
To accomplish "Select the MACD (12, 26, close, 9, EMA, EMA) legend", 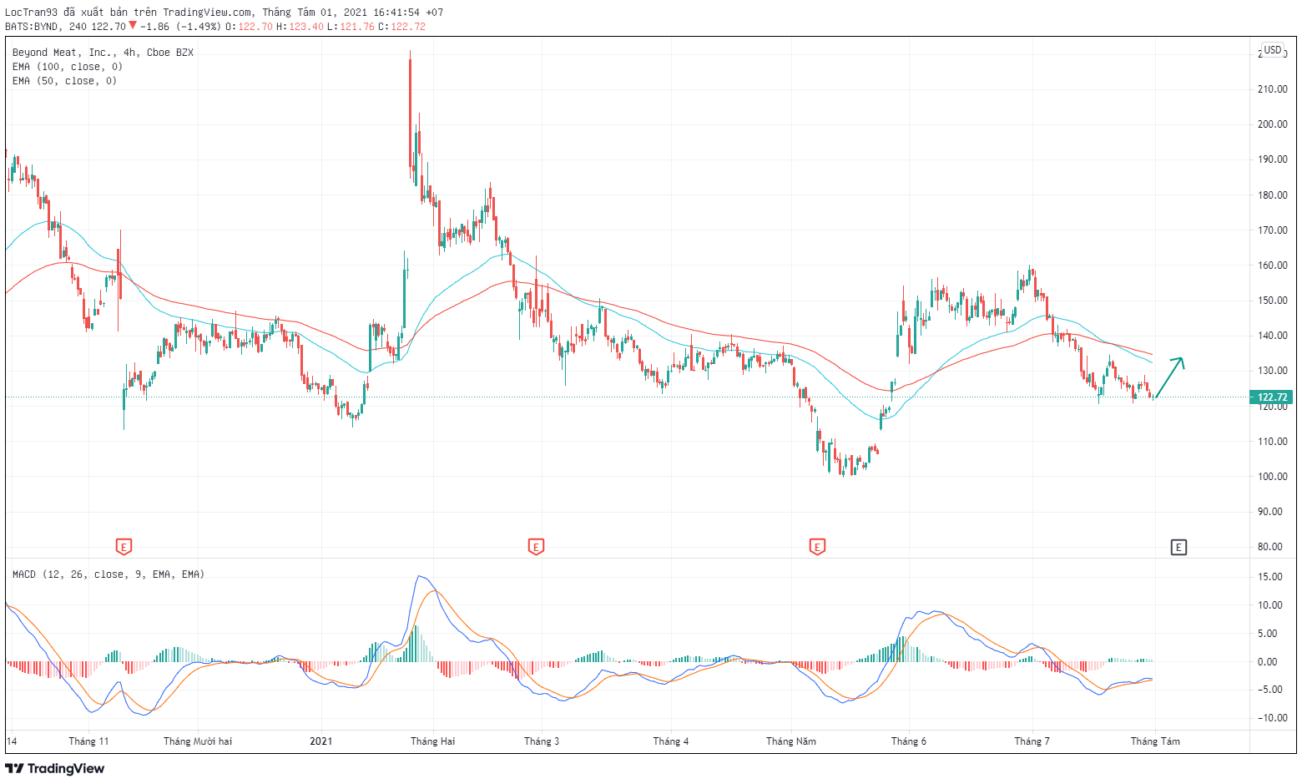I will point(108,574).
